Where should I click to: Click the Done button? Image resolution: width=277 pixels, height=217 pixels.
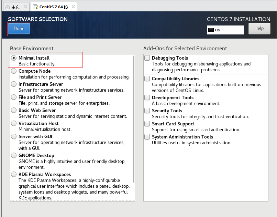click(x=19, y=29)
